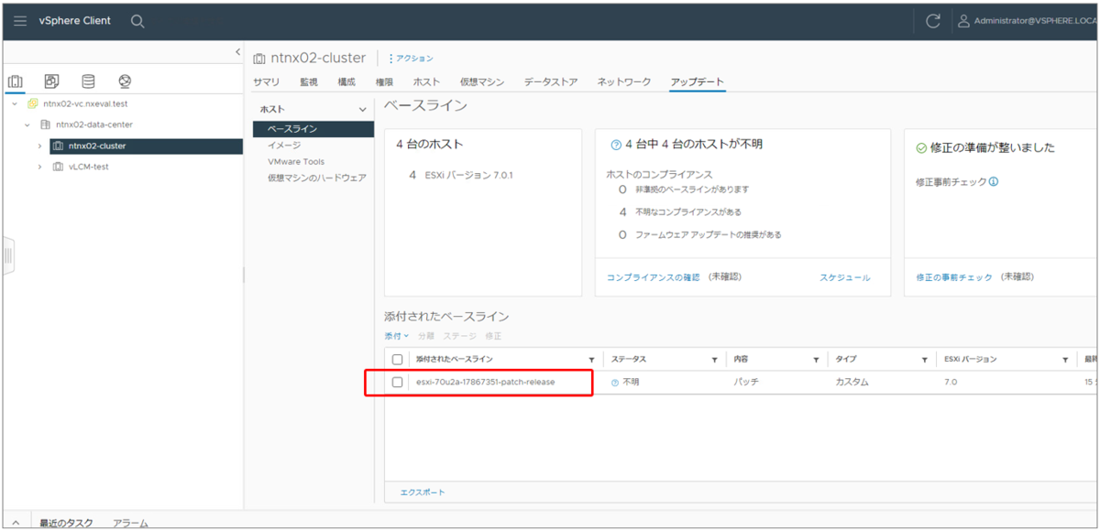Switch to Networking inventory view
1100x530 pixels.
[125, 81]
